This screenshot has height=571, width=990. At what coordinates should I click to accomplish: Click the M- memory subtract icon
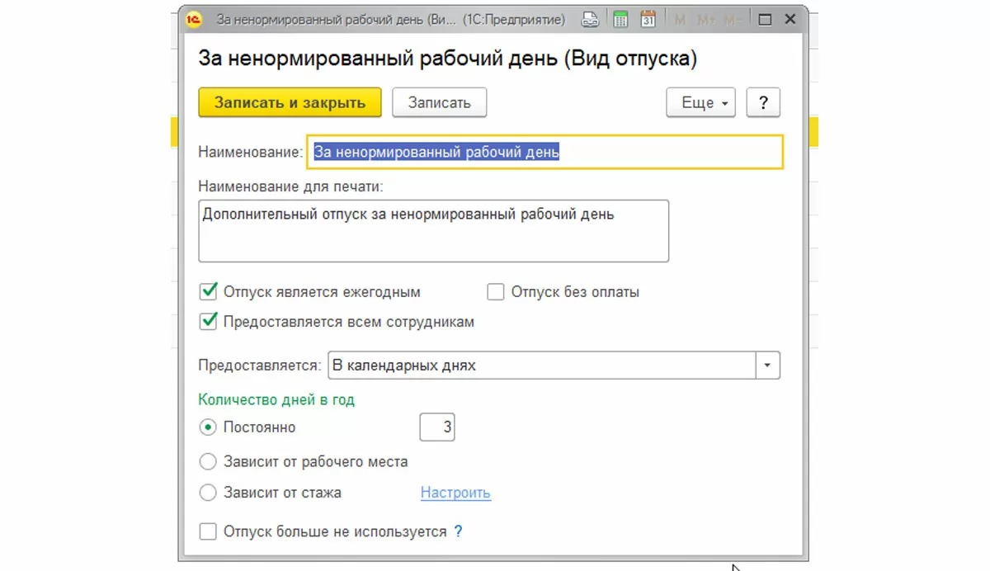point(731,20)
